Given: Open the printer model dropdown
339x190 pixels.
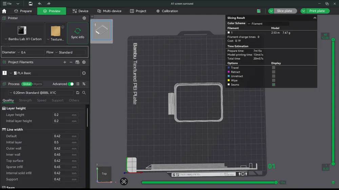Looking at the screenshot, I should [x=6, y=39].
